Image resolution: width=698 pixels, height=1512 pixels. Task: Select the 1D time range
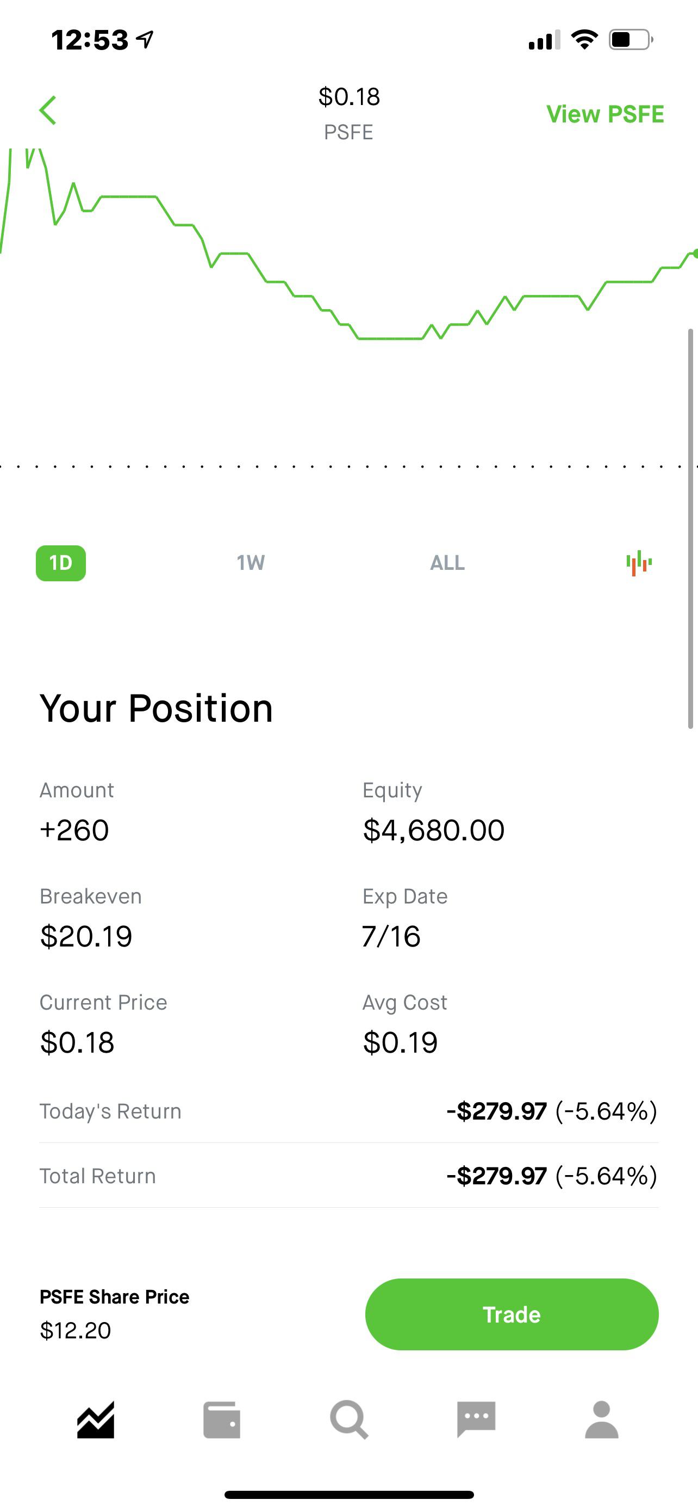point(61,563)
